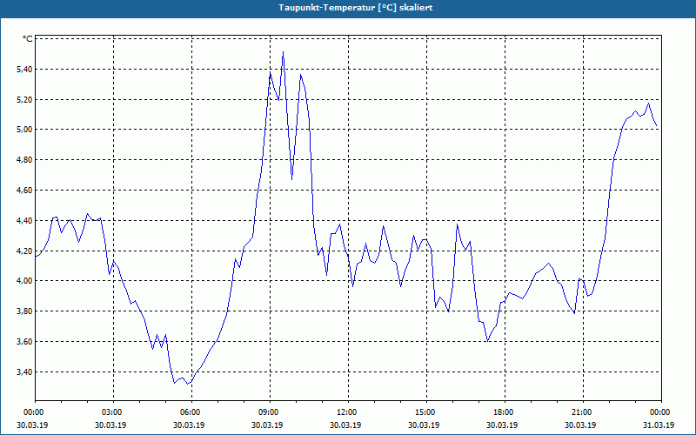The height and width of the screenshot is (435, 696).
Task: Click the '03:00' time axis label
Action: [x=114, y=412]
